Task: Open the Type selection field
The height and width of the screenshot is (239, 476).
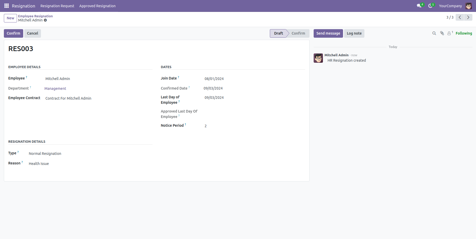Action: click(90, 154)
